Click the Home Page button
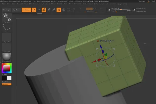The width and height of the screenshot is (156, 104). click(x=7, y=10)
